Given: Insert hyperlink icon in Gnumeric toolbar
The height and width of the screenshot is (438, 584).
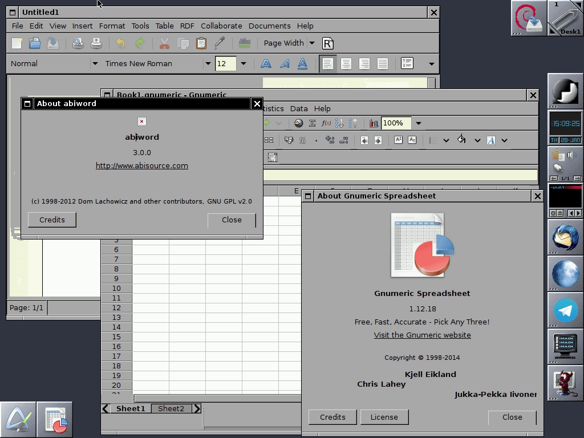Looking at the screenshot, I should click(x=298, y=123).
